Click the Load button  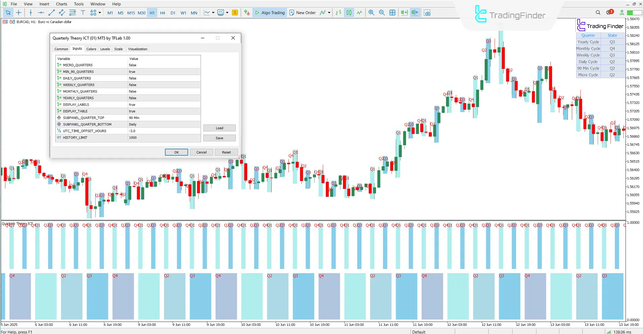click(x=219, y=128)
